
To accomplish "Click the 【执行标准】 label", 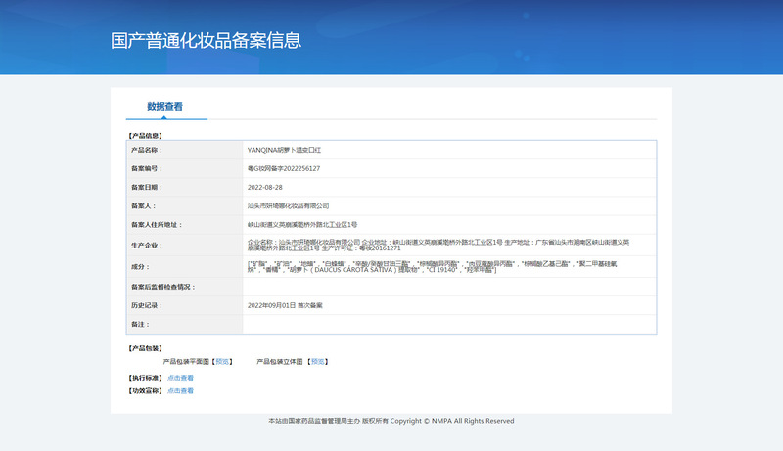I will point(145,378).
